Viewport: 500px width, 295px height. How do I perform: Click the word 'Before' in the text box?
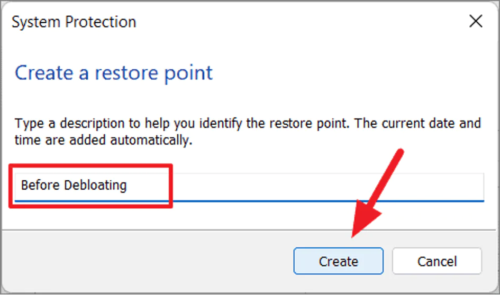(40, 186)
